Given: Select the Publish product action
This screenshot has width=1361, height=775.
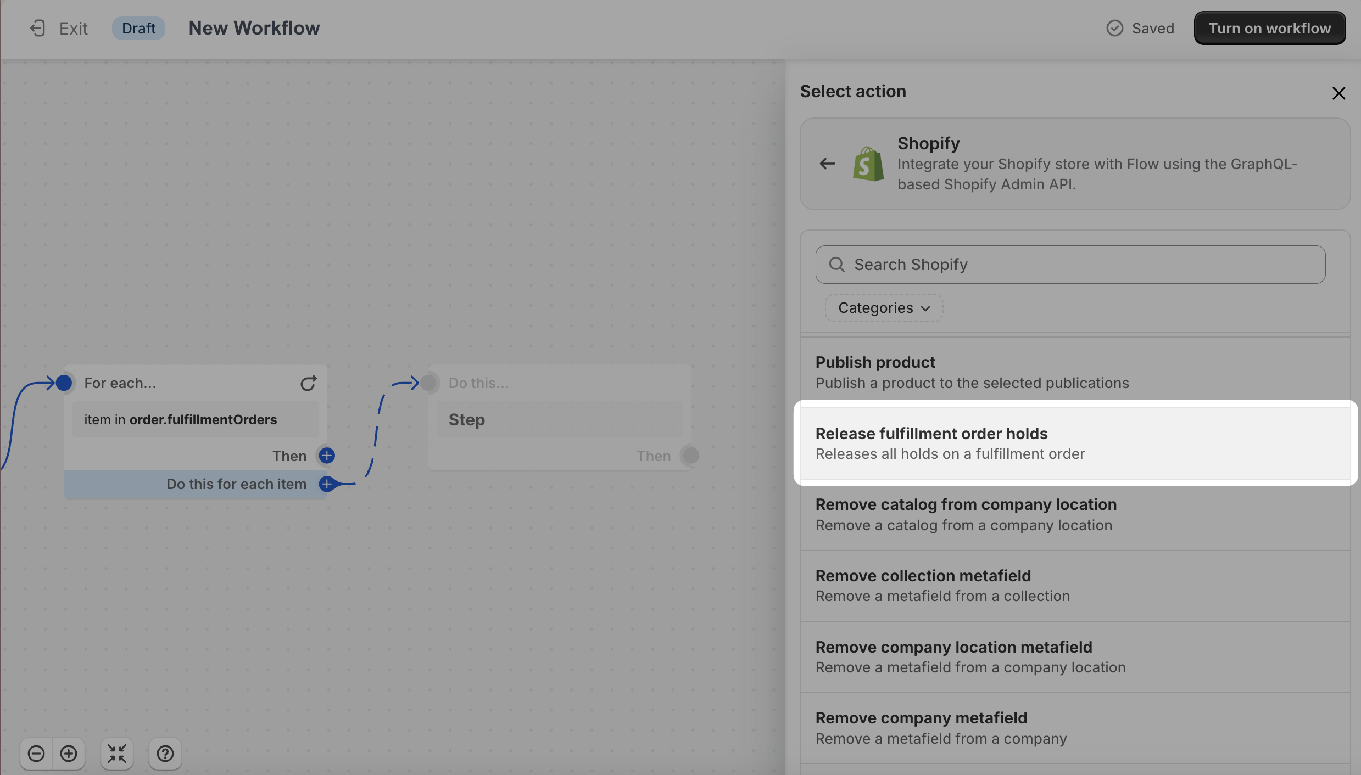Looking at the screenshot, I should (x=1075, y=372).
